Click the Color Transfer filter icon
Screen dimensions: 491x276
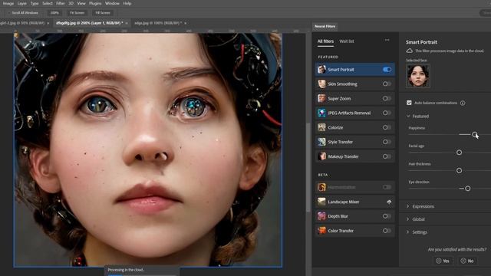(321, 231)
